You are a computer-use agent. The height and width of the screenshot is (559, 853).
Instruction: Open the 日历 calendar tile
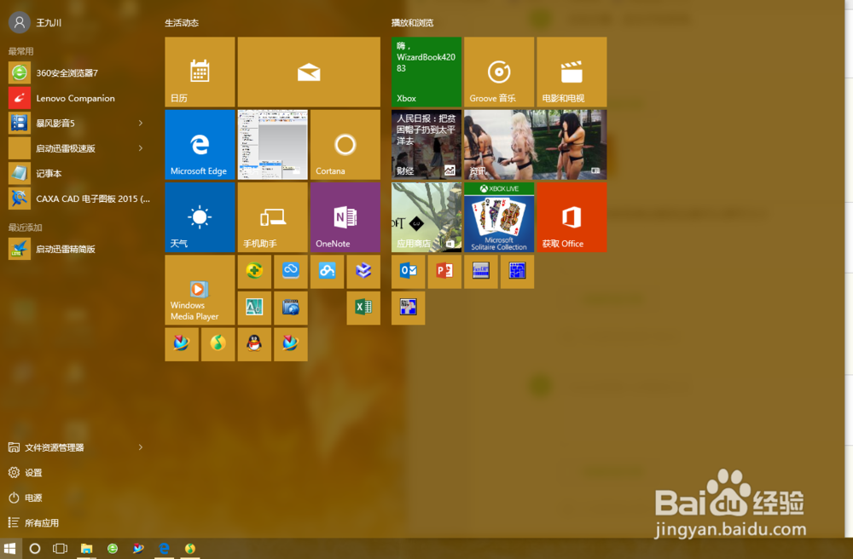[x=200, y=72]
